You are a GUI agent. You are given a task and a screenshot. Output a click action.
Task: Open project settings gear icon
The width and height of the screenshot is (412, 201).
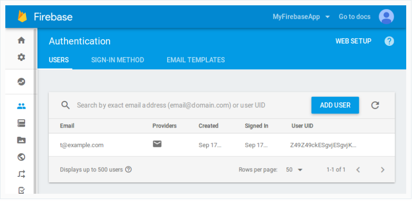tap(21, 57)
